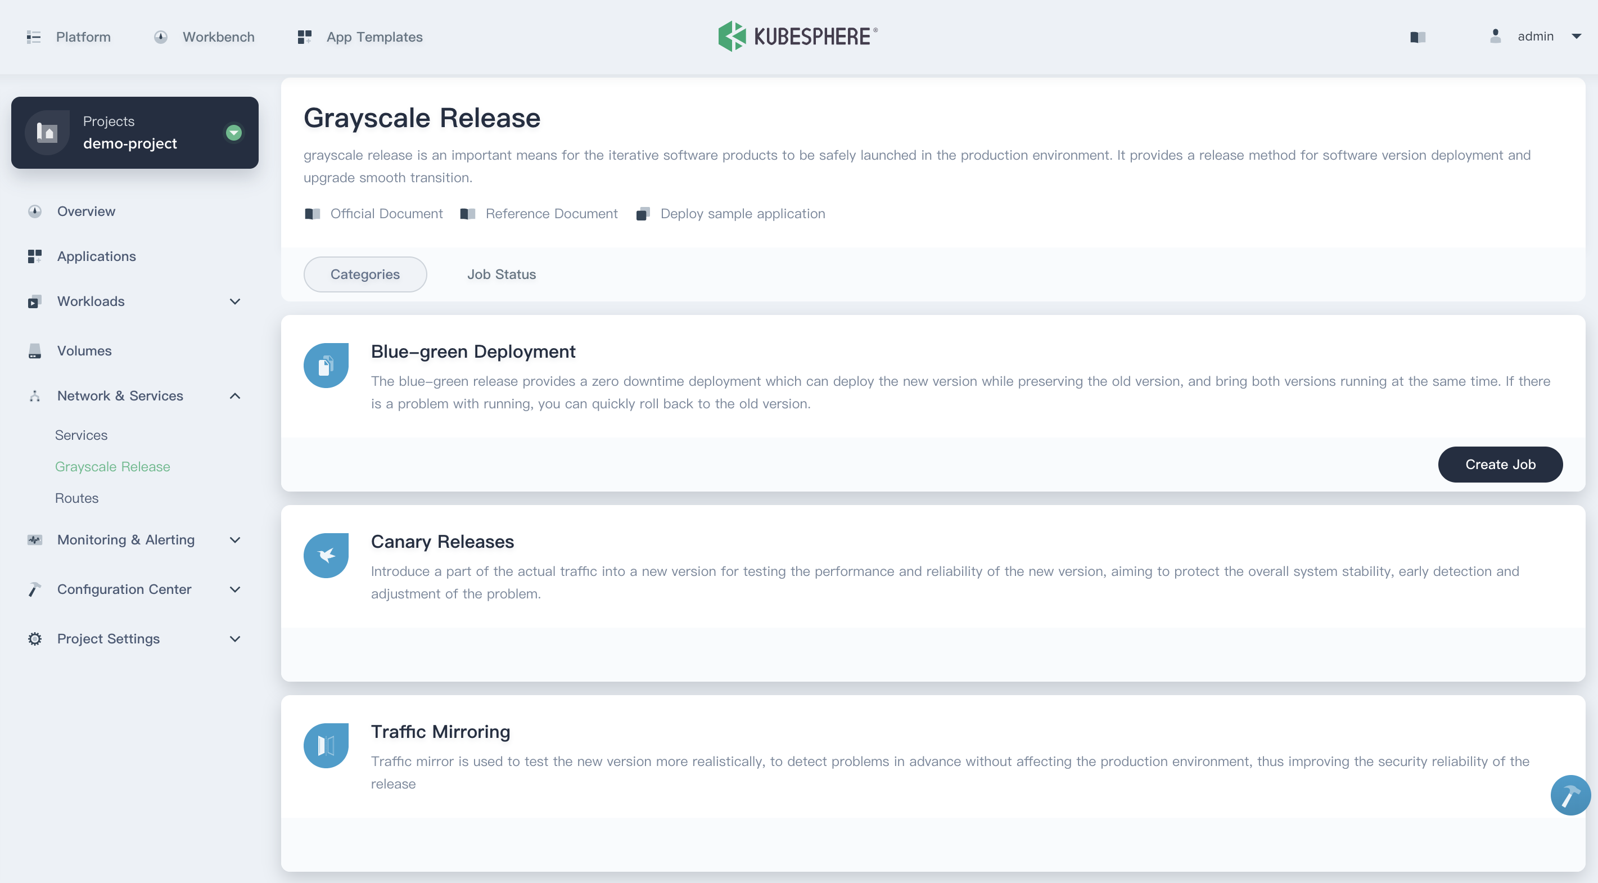Collapse Network & Services section
1598x883 pixels.
(x=234, y=396)
